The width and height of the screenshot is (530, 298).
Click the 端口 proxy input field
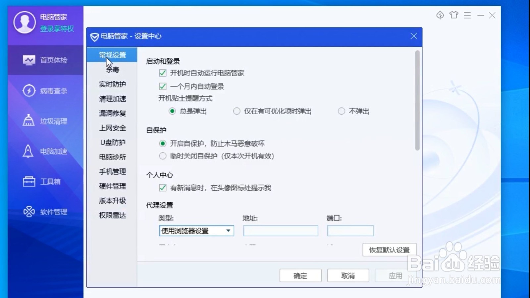350,231
